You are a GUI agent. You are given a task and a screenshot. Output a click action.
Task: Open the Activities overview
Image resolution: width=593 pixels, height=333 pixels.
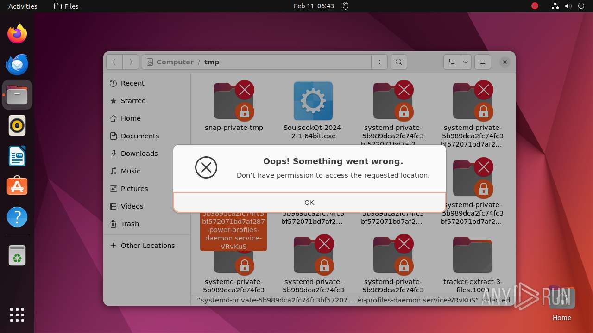point(23,6)
